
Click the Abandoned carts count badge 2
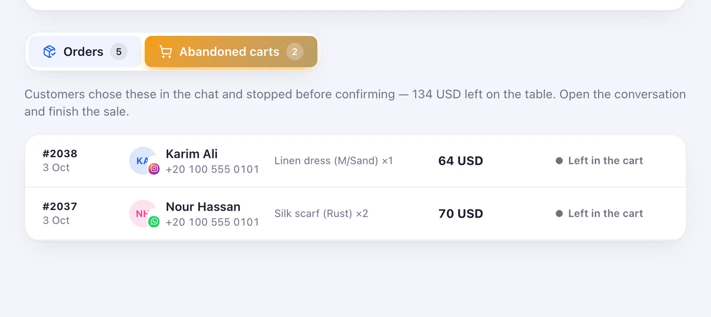tap(295, 52)
